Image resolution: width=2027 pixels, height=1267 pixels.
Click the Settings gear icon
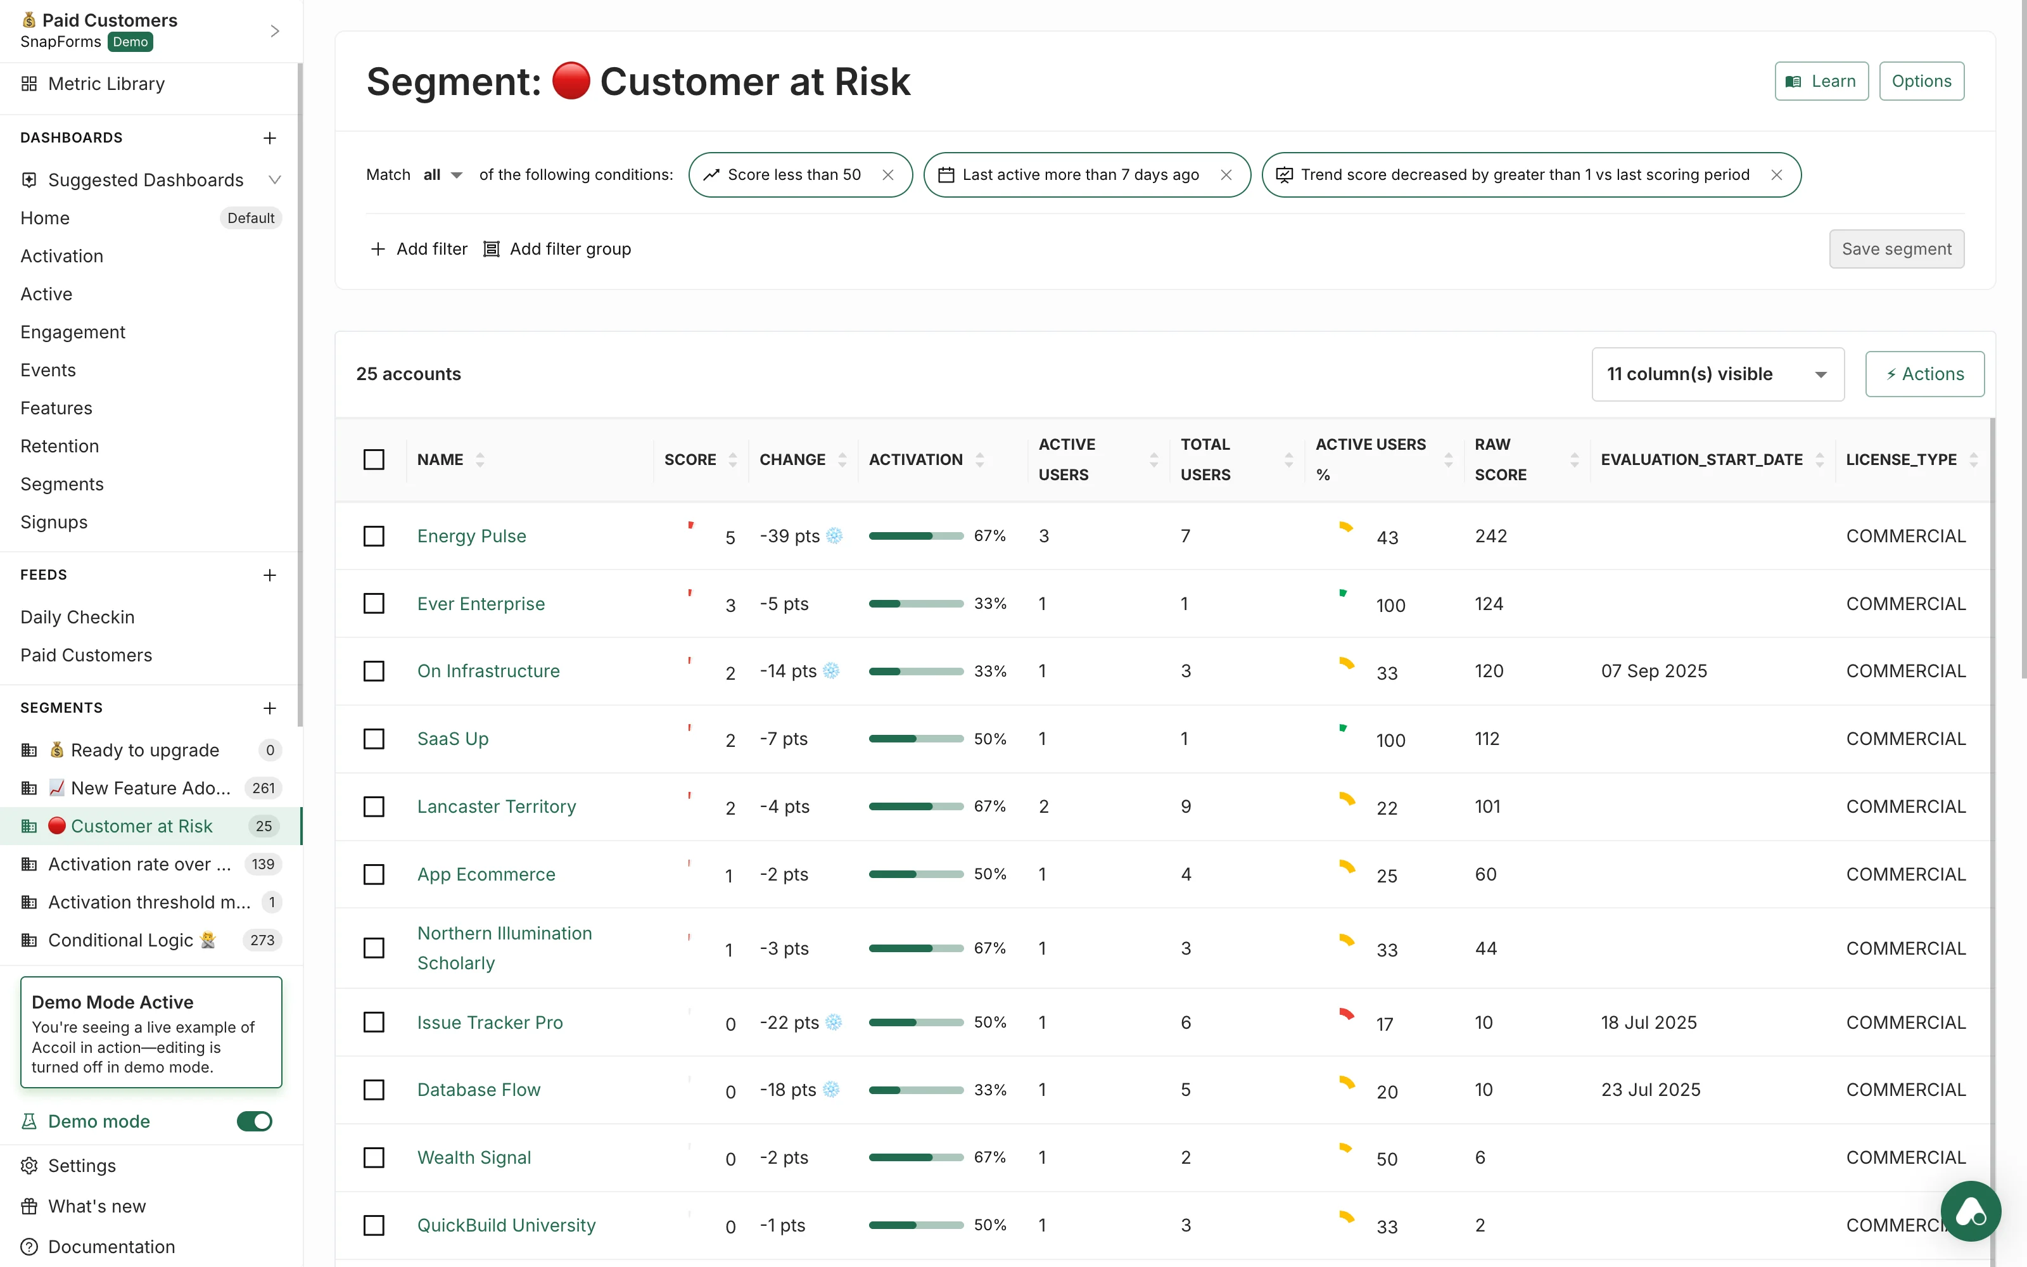point(29,1166)
